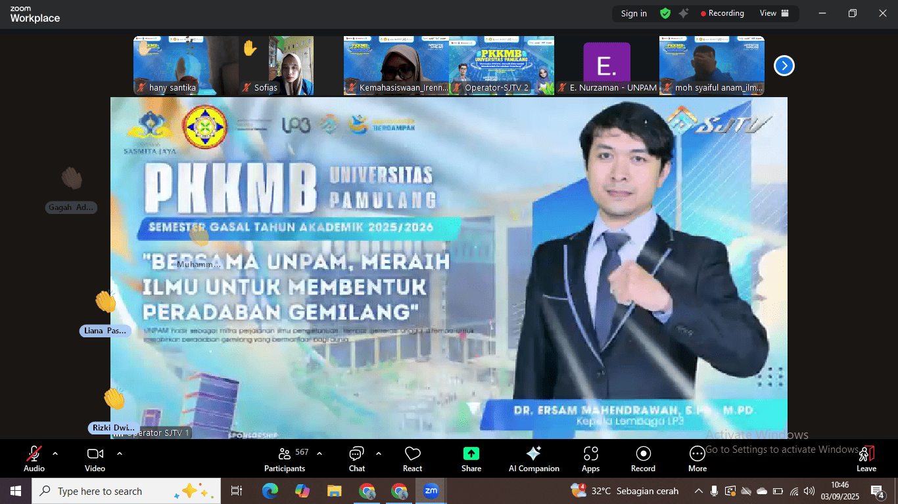Image resolution: width=898 pixels, height=504 pixels.
Task: Click the Sign in button
Action: click(634, 13)
